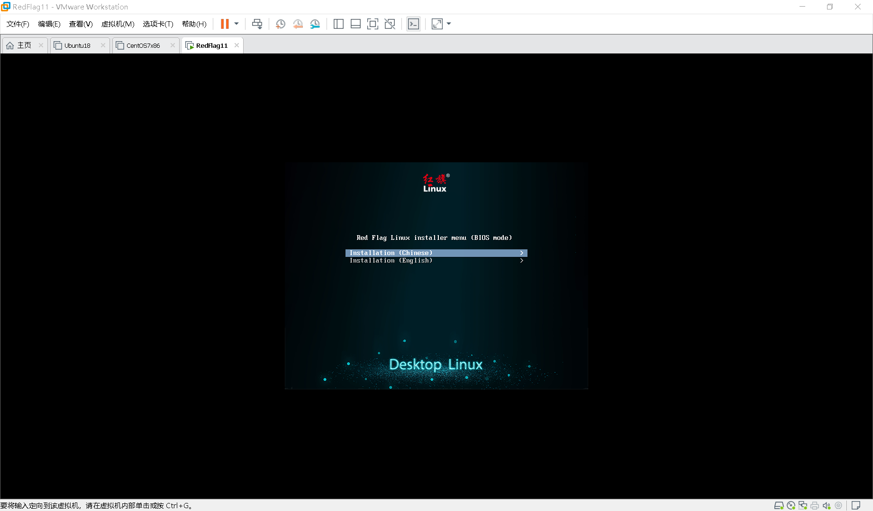The width and height of the screenshot is (873, 511).
Task: Select Installation (Chinese) boot menu entry
Action: 436,253
